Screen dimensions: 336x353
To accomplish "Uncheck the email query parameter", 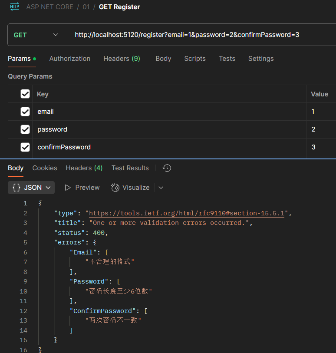I will point(25,112).
